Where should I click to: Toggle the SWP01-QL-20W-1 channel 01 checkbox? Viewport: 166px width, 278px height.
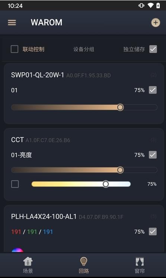tap(153, 90)
